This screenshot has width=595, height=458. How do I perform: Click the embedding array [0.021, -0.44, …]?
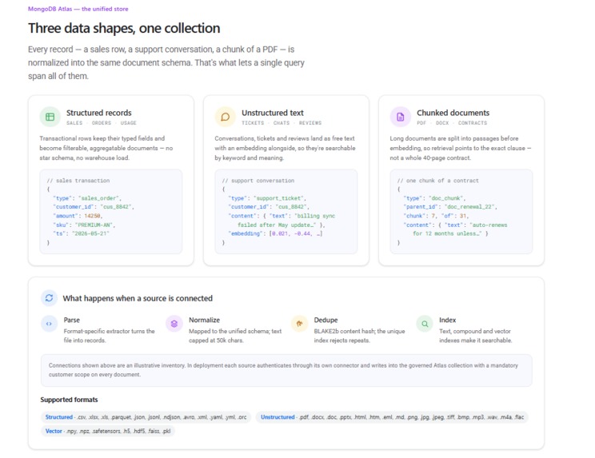[296, 233]
